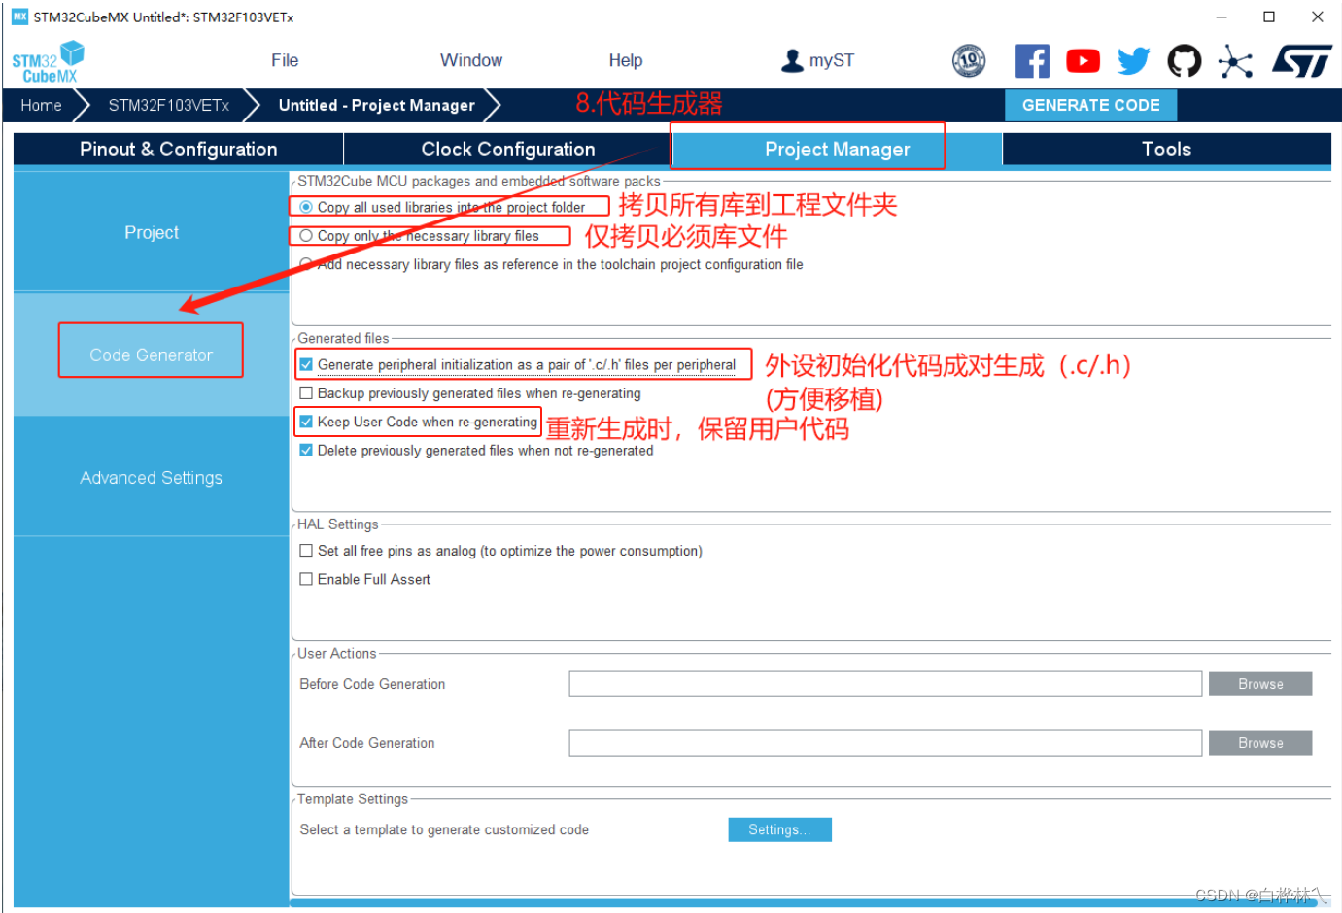
Task: Open the Window menu
Action: tap(471, 60)
